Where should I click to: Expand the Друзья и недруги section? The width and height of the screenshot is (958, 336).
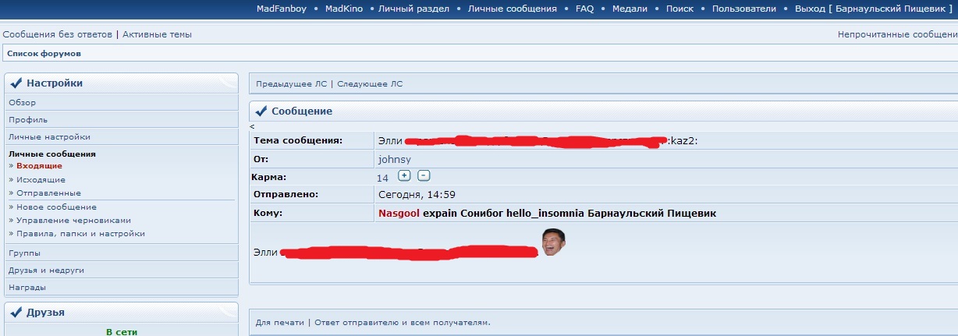46,271
